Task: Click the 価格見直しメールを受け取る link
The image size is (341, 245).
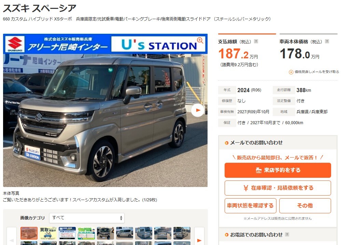Action: tap(314, 72)
